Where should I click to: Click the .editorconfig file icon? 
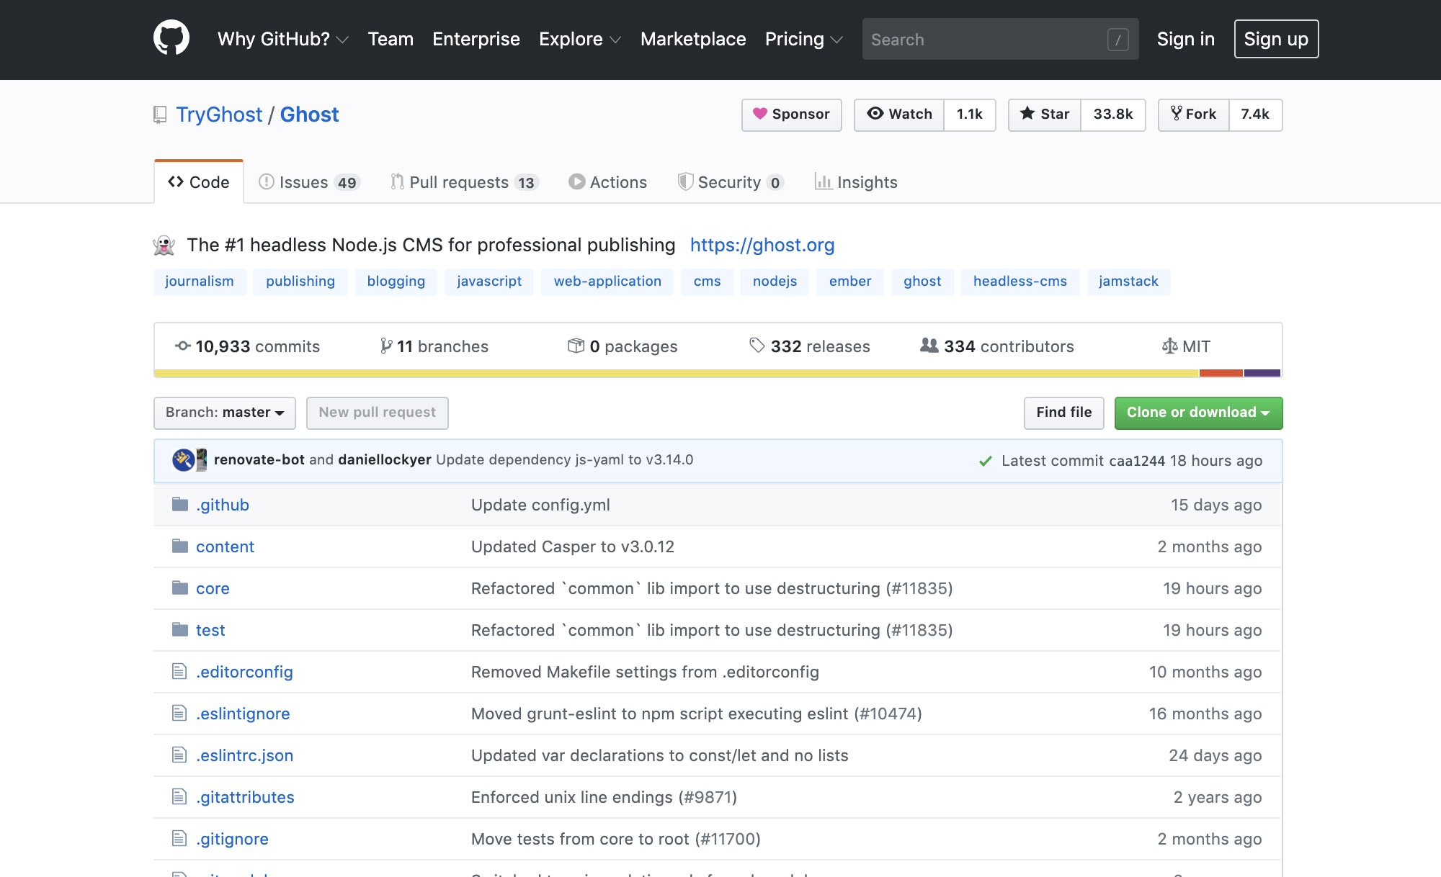pyautogui.click(x=179, y=672)
